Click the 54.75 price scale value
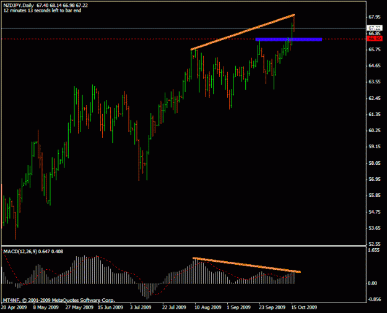 point(374,212)
